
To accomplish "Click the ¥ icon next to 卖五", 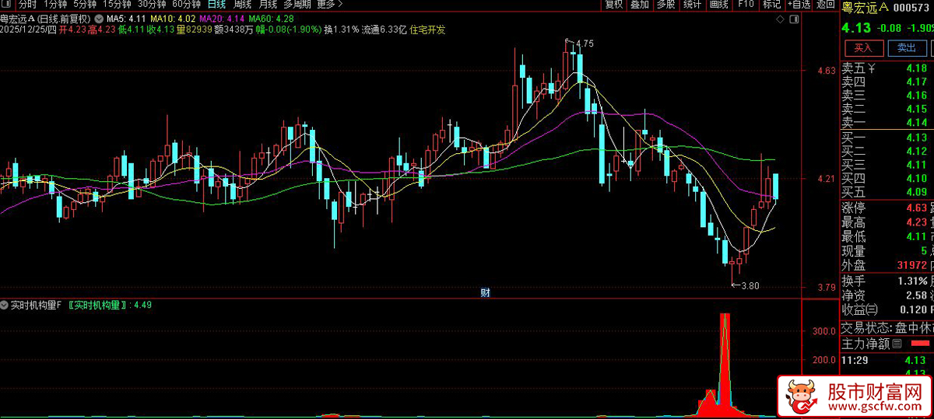I will pyautogui.click(x=872, y=68).
